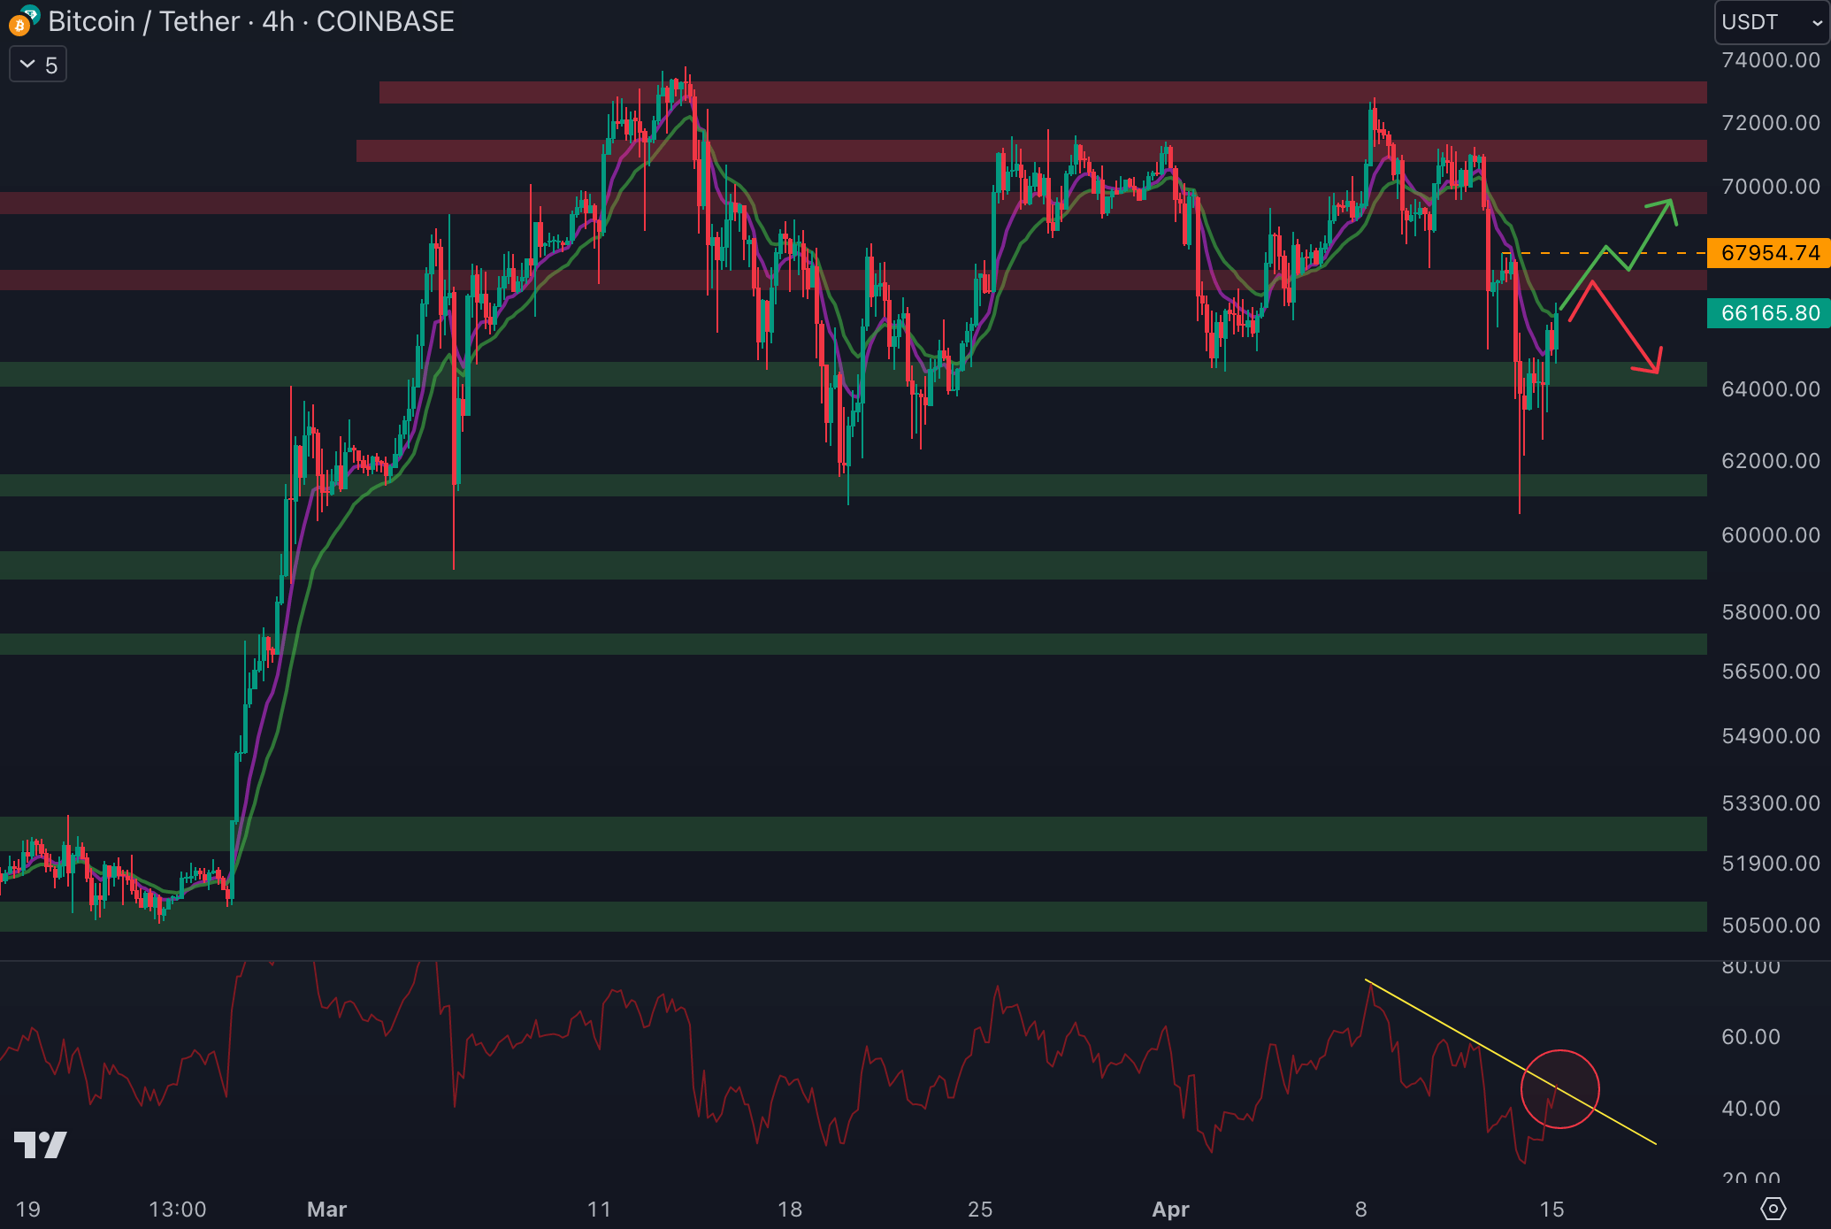The image size is (1831, 1229).
Task: Click the orange 67954.74 price label
Action: point(1768,253)
